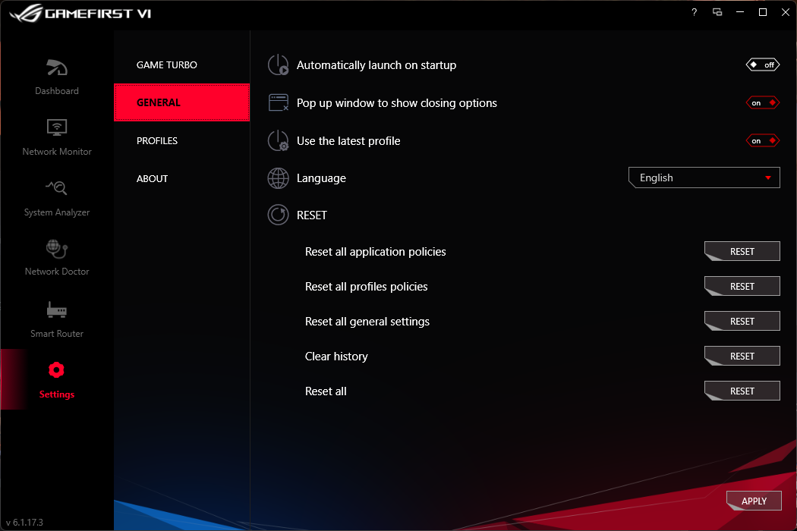Screen dimensions: 797x531
Task: Close the GameFirst VI window
Action: click(786, 12)
